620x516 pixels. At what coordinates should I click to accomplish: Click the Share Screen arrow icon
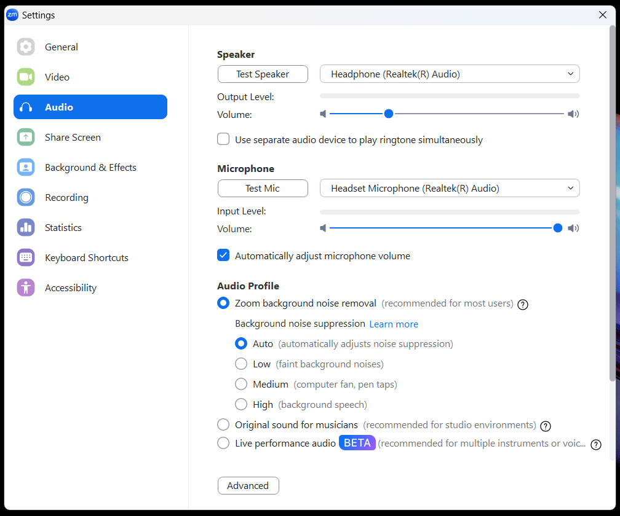pyautogui.click(x=26, y=137)
